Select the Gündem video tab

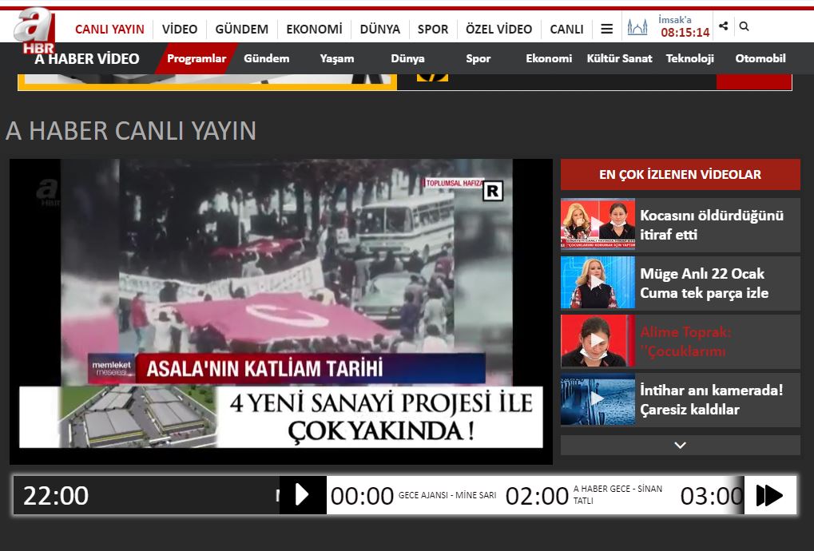pyautogui.click(x=266, y=58)
